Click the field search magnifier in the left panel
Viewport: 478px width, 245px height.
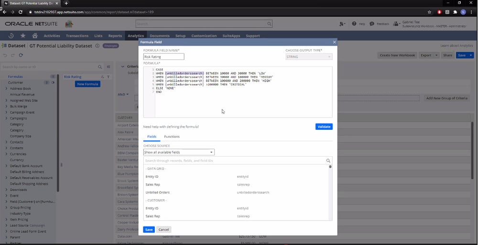(100, 67)
